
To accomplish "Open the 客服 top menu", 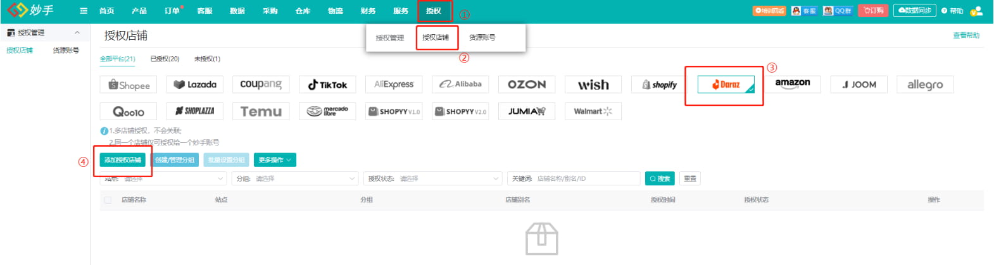I will click(x=204, y=11).
